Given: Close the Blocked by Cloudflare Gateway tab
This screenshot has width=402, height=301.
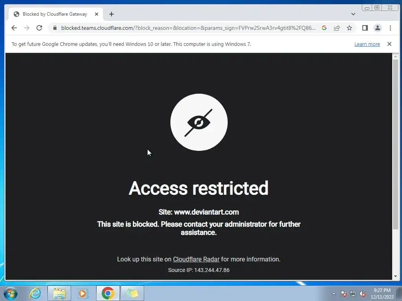Looking at the screenshot, I should click(x=97, y=14).
